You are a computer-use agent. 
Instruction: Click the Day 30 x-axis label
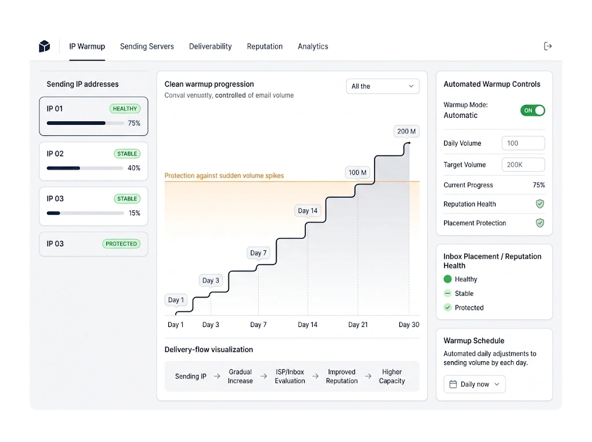pyautogui.click(x=409, y=325)
